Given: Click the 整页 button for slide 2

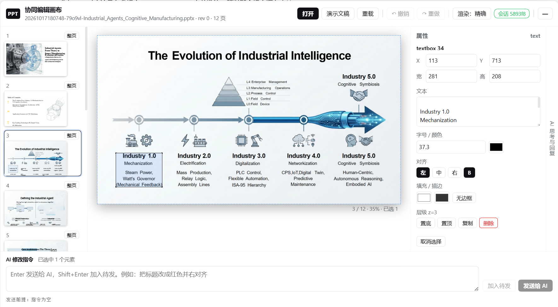Looking at the screenshot, I should point(72,86).
